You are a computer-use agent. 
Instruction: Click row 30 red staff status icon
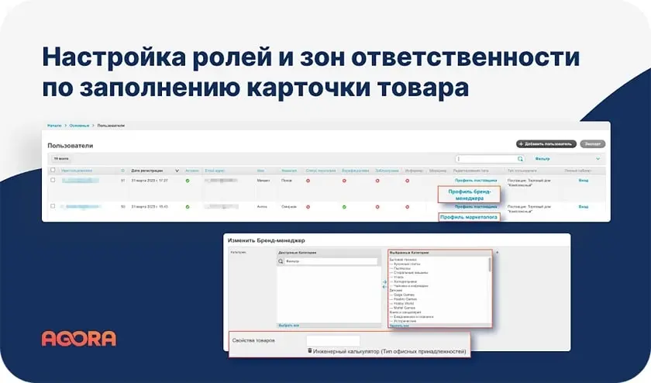point(308,207)
